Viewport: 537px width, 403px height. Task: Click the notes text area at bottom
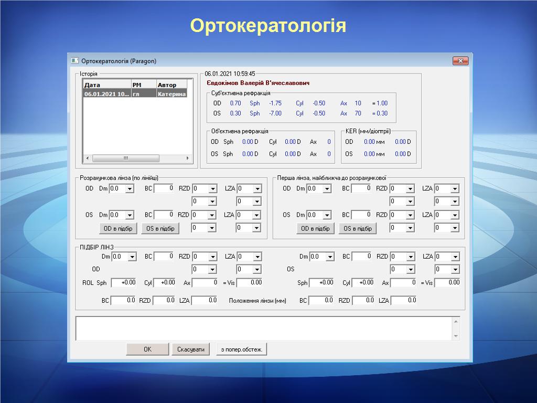click(x=262, y=328)
